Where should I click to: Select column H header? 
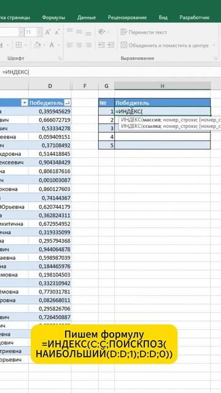pyautogui.click(x=162, y=86)
